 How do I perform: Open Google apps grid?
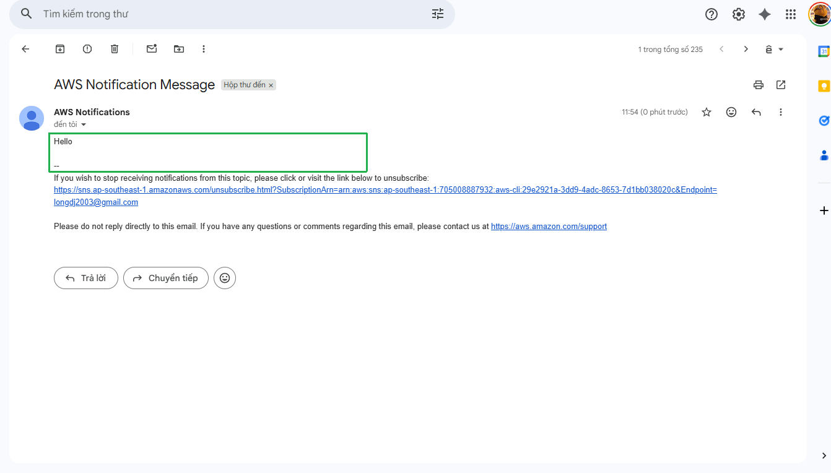[791, 14]
